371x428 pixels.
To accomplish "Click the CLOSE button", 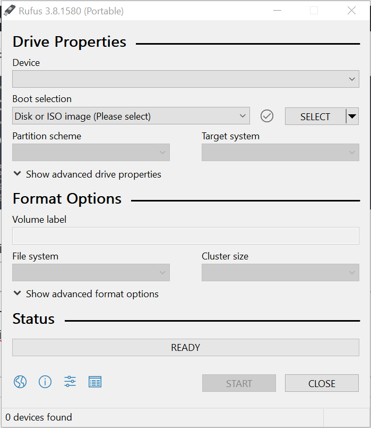I will click(x=322, y=383).
